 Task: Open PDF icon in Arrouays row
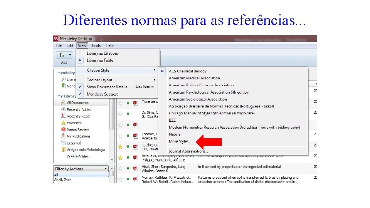[135, 157]
